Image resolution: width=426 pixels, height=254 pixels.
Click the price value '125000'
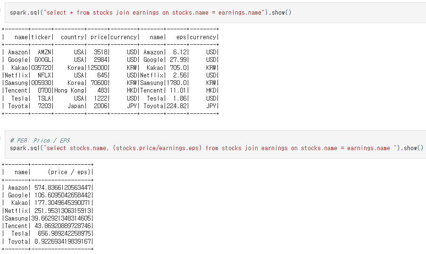[98, 68]
